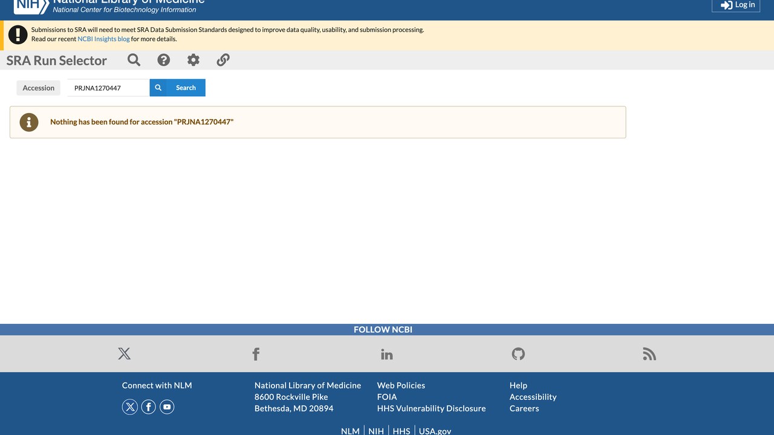Open NCBI LinkedIn icon

tap(387, 354)
